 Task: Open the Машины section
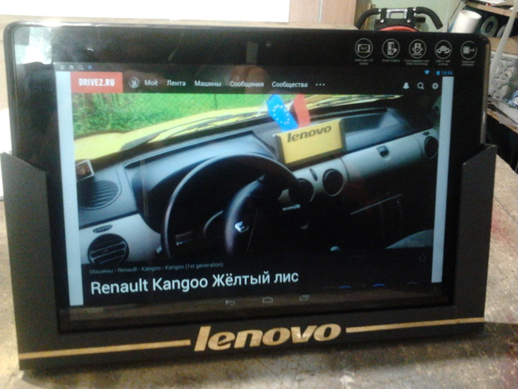pyautogui.click(x=208, y=84)
